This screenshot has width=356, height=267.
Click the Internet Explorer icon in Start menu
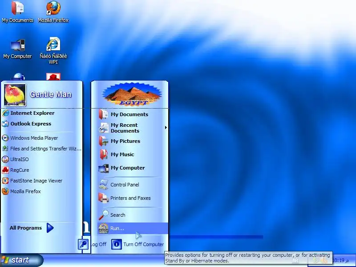[5, 113]
